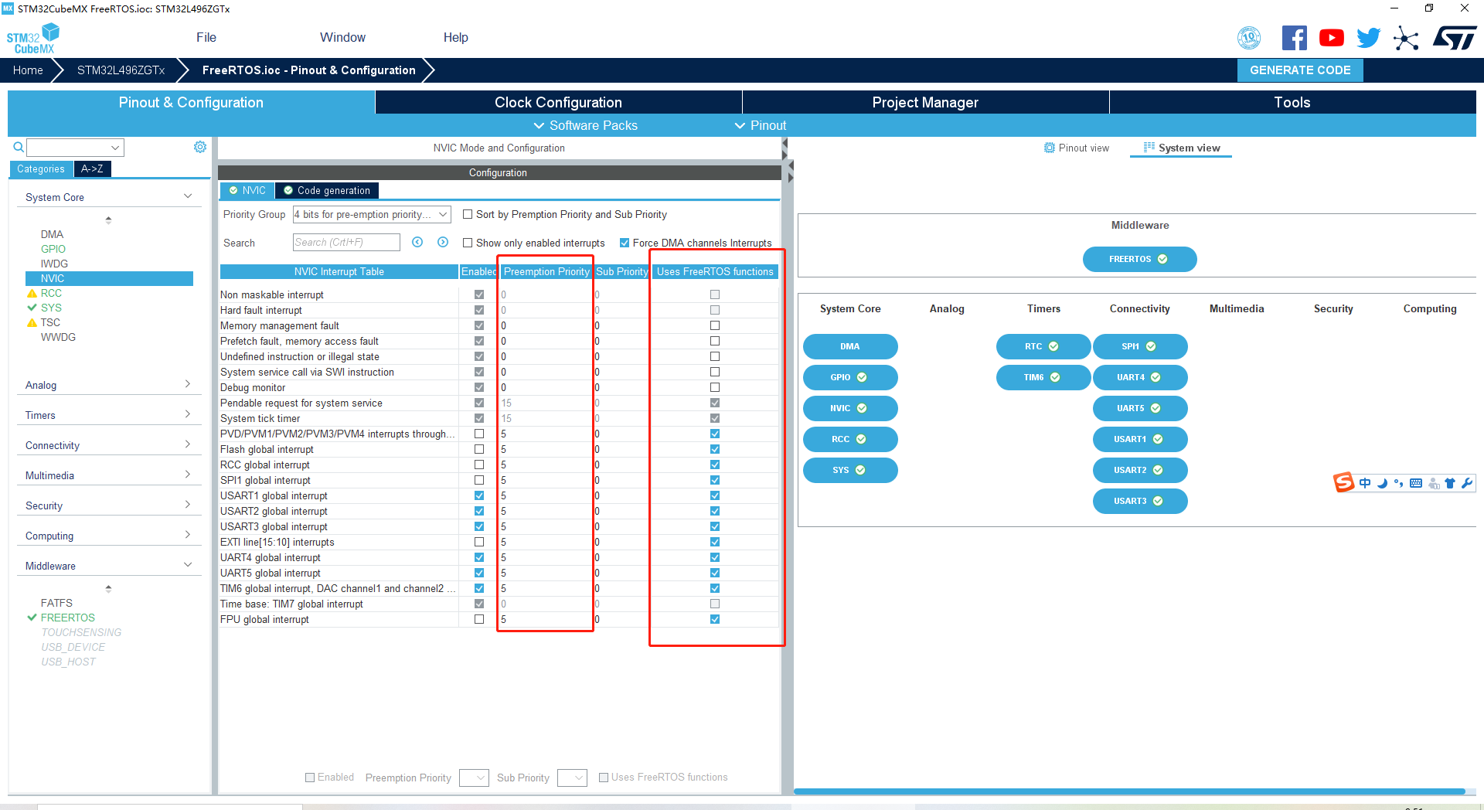This screenshot has height=810, width=1484.
Task: Open the Window menu
Action: (x=342, y=37)
